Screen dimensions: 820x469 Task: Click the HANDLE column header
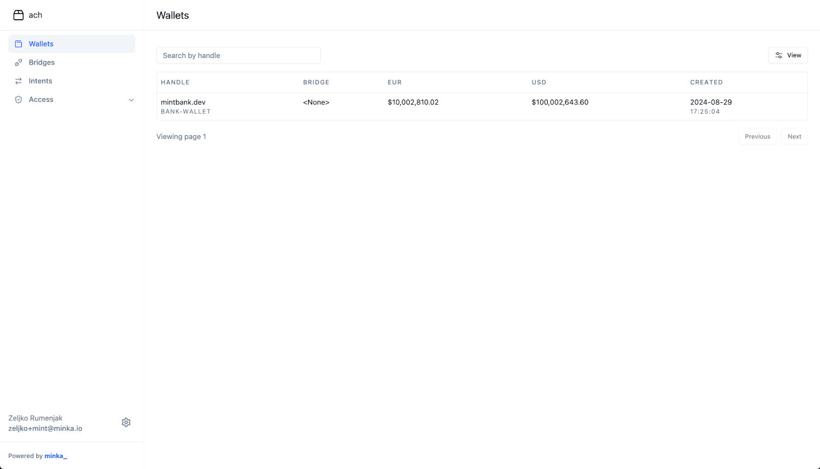coord(175,82)
